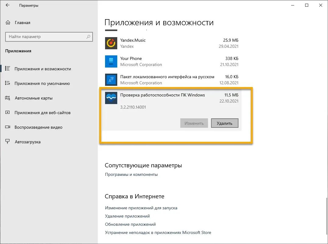This screenshot has width=328, height=244.
Task: Select the Your Phone app icon
Action: point(111,61)
